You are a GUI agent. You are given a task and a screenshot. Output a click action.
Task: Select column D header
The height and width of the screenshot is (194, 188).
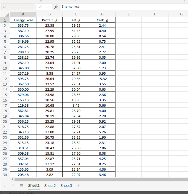coord(102,14)
